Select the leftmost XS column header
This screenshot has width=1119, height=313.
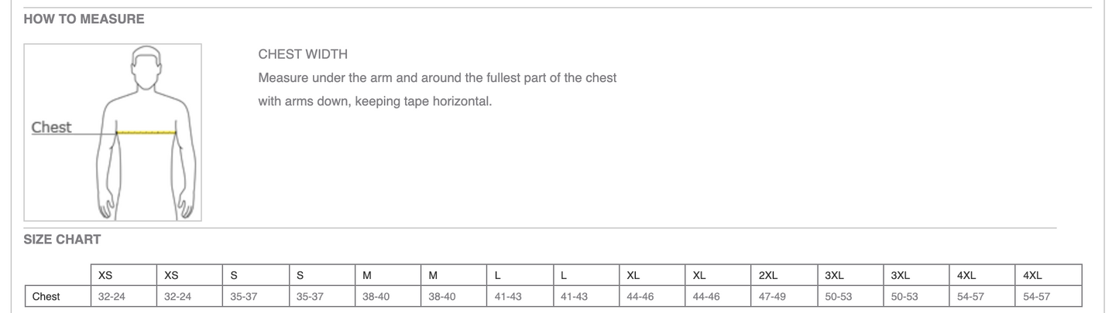105,275
